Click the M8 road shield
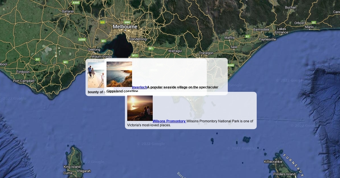 102,22
